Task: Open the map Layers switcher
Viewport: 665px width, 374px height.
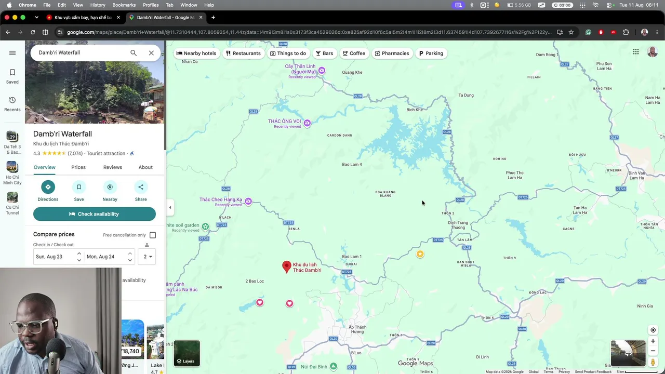Action: coord(187,353)
